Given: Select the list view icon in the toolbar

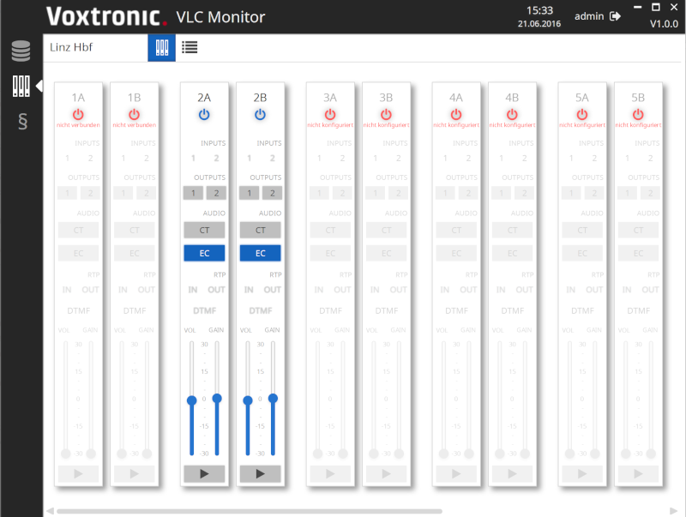Looking at the screenshot, I should pyautogui.click(x=190, y=47).
